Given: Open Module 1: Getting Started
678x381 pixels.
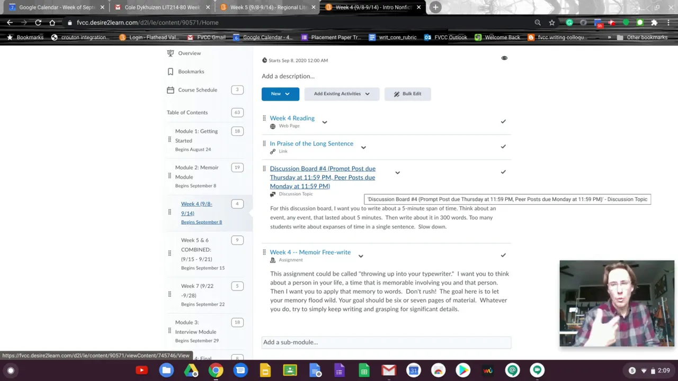Looking at the screenshot, I should pos(197,136).
